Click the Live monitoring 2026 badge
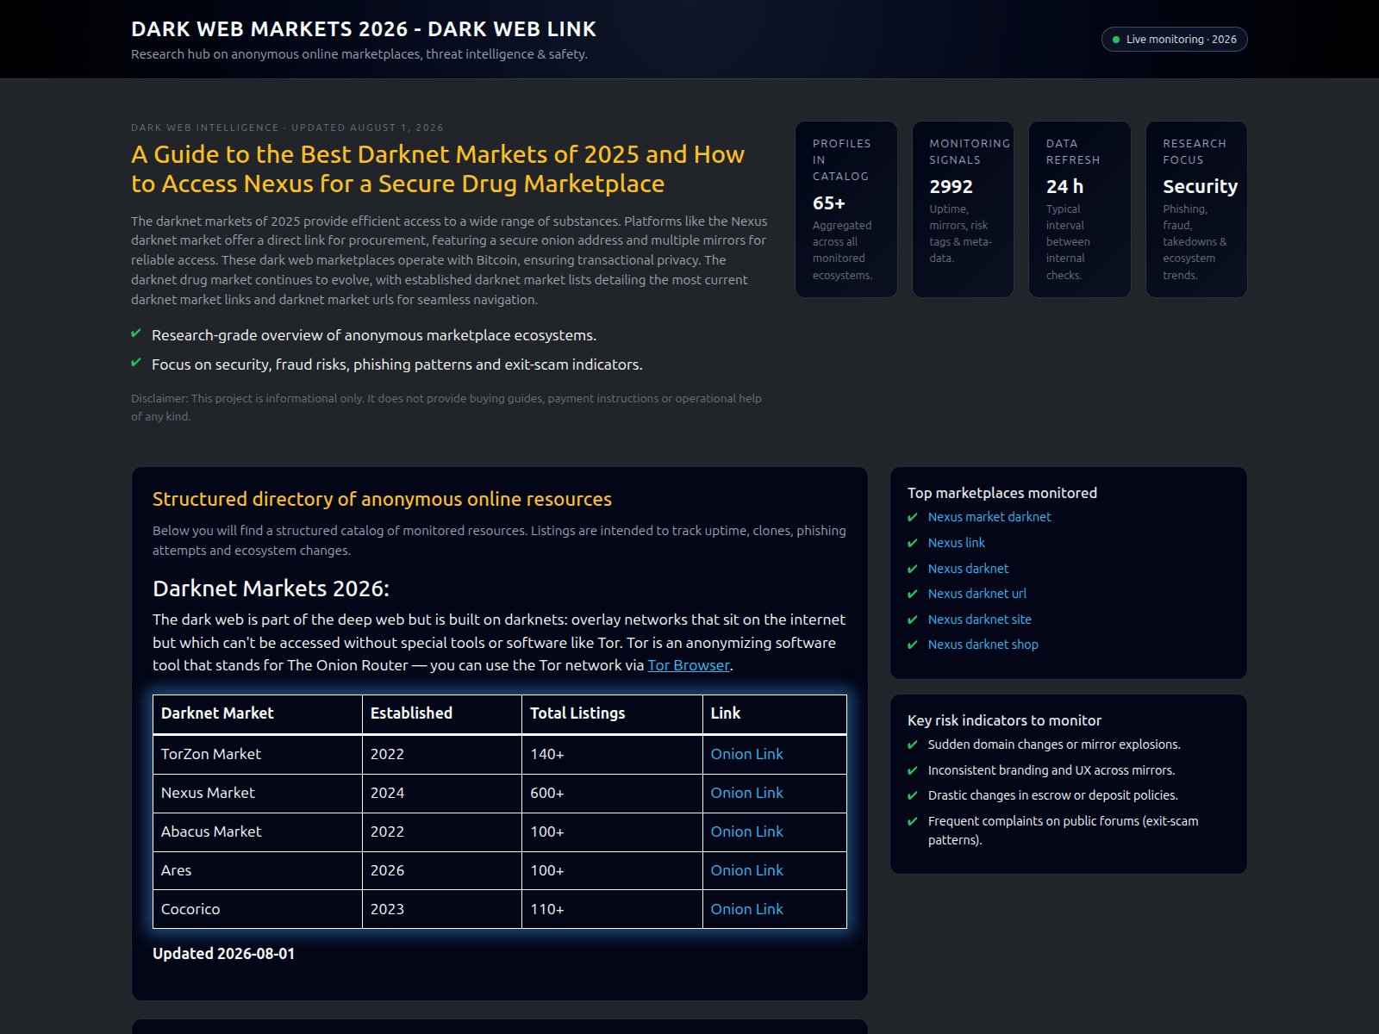The height and width of the screenshot is (1034, 1379). [1174, 40]
